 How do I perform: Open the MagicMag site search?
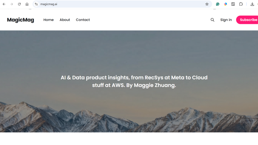tap(212, 20)
